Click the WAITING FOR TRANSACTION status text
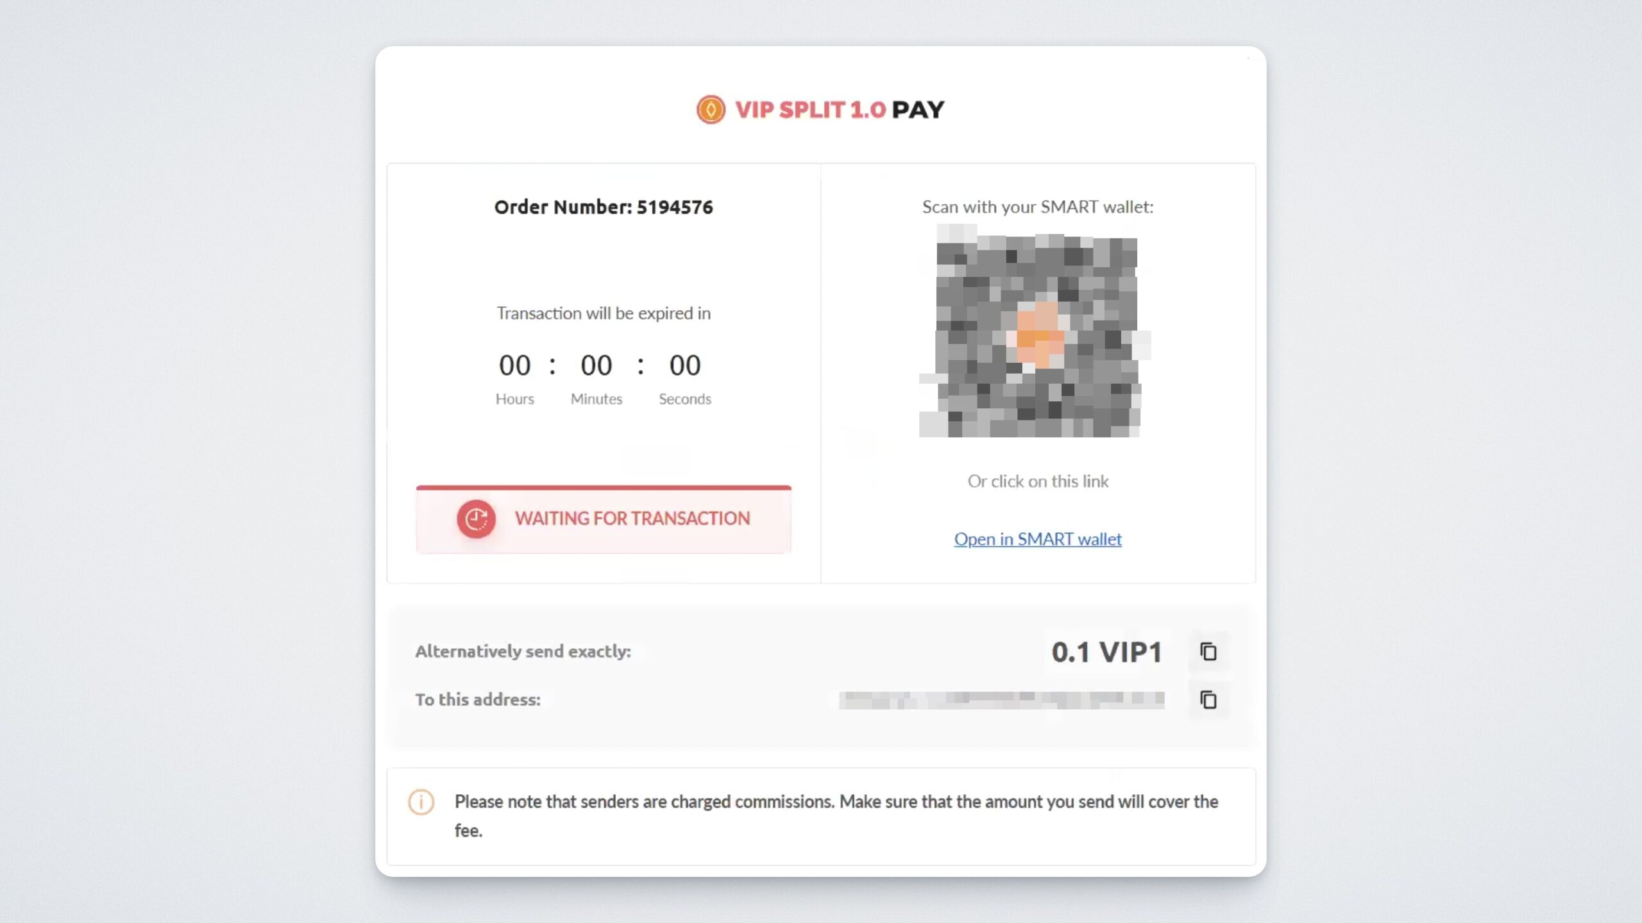 pos(632,519)
